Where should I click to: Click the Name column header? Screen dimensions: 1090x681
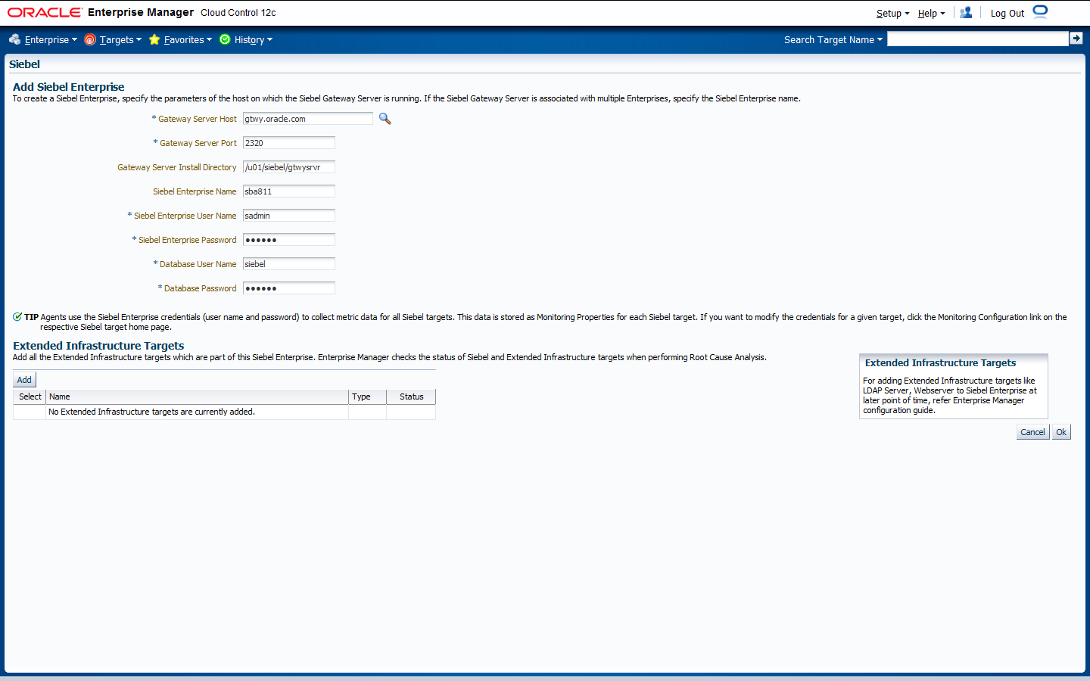click(198, 396)
